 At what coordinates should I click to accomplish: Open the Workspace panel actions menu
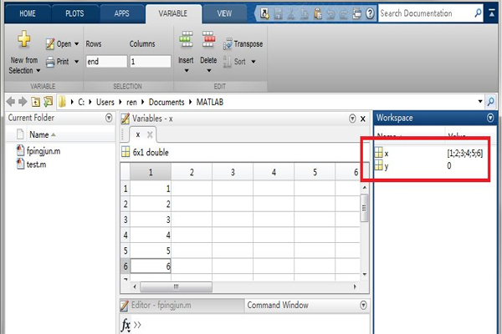click(x=490, y=118)
